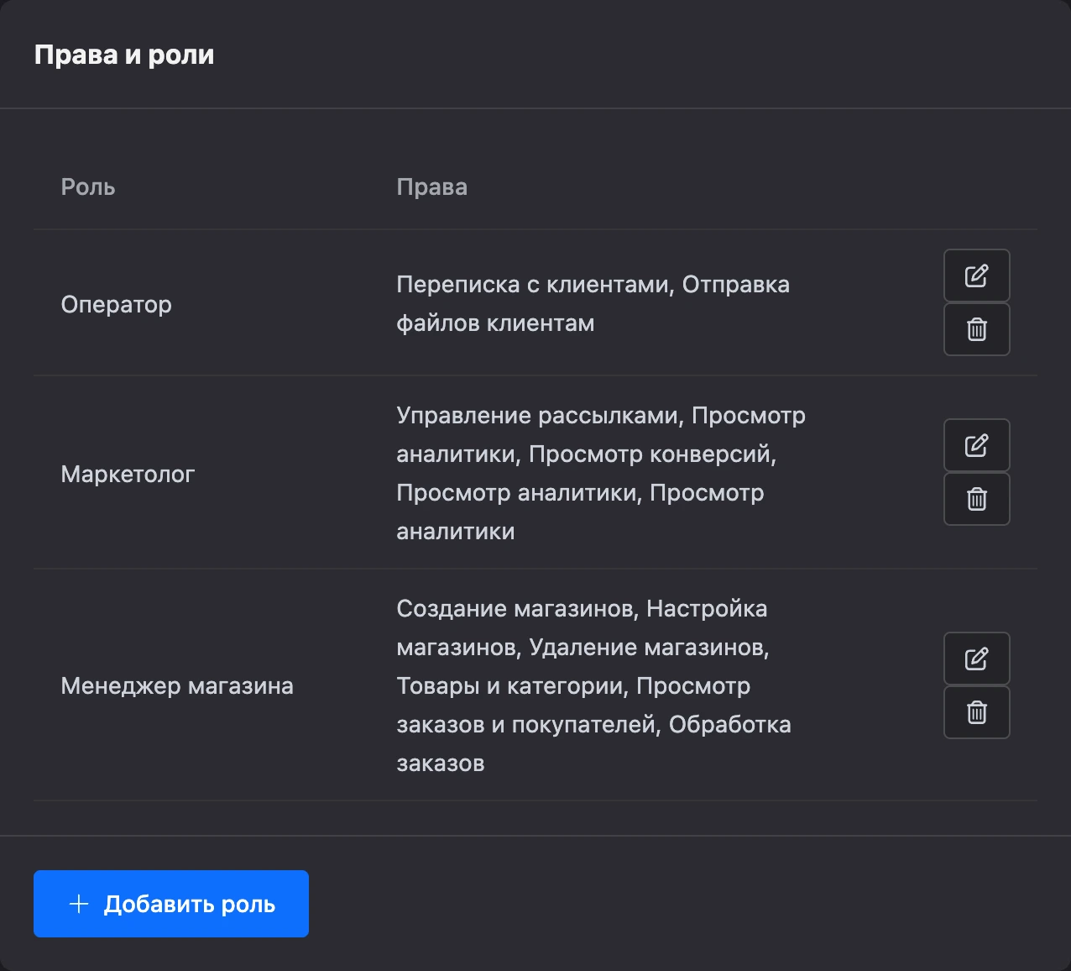Image resolution: width=1071 pixels, height=971 pixels.
Task: Delete the Маркетолог role
Action: click(976, 499)
